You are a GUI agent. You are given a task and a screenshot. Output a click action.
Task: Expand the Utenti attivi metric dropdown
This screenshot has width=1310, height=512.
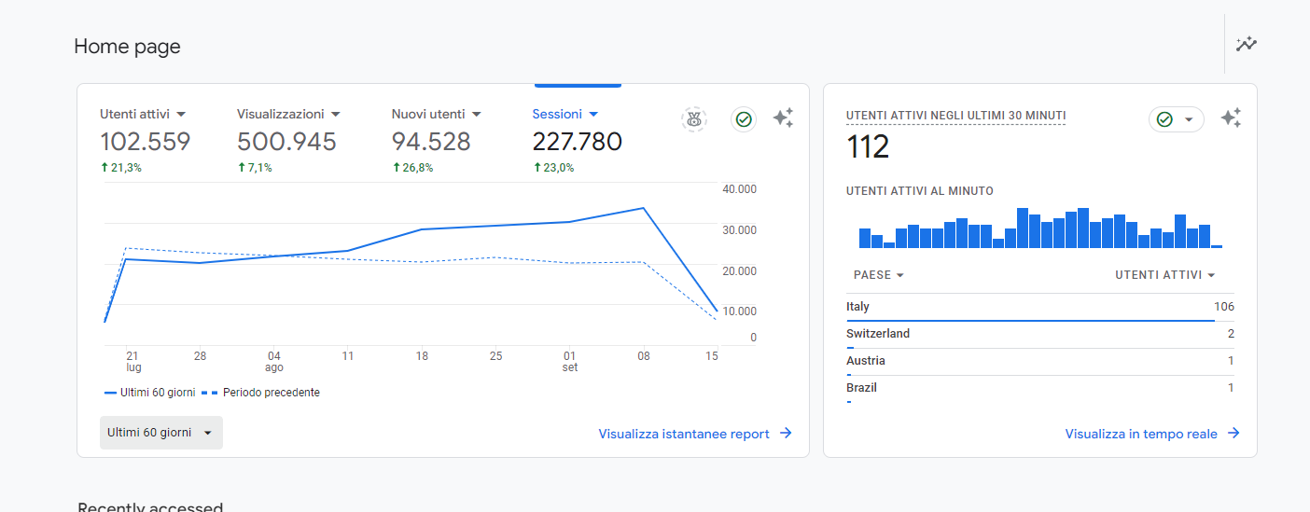click(181, 114)
